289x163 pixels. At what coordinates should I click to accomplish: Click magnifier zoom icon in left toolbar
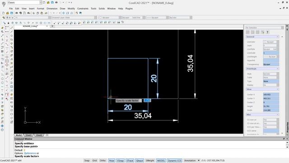coord(2,32)
